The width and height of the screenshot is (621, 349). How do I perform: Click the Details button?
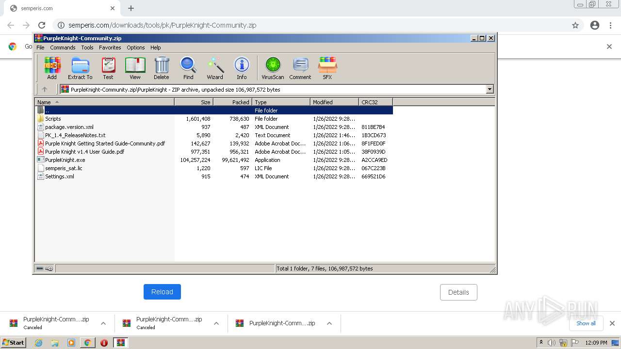(458, 292)
